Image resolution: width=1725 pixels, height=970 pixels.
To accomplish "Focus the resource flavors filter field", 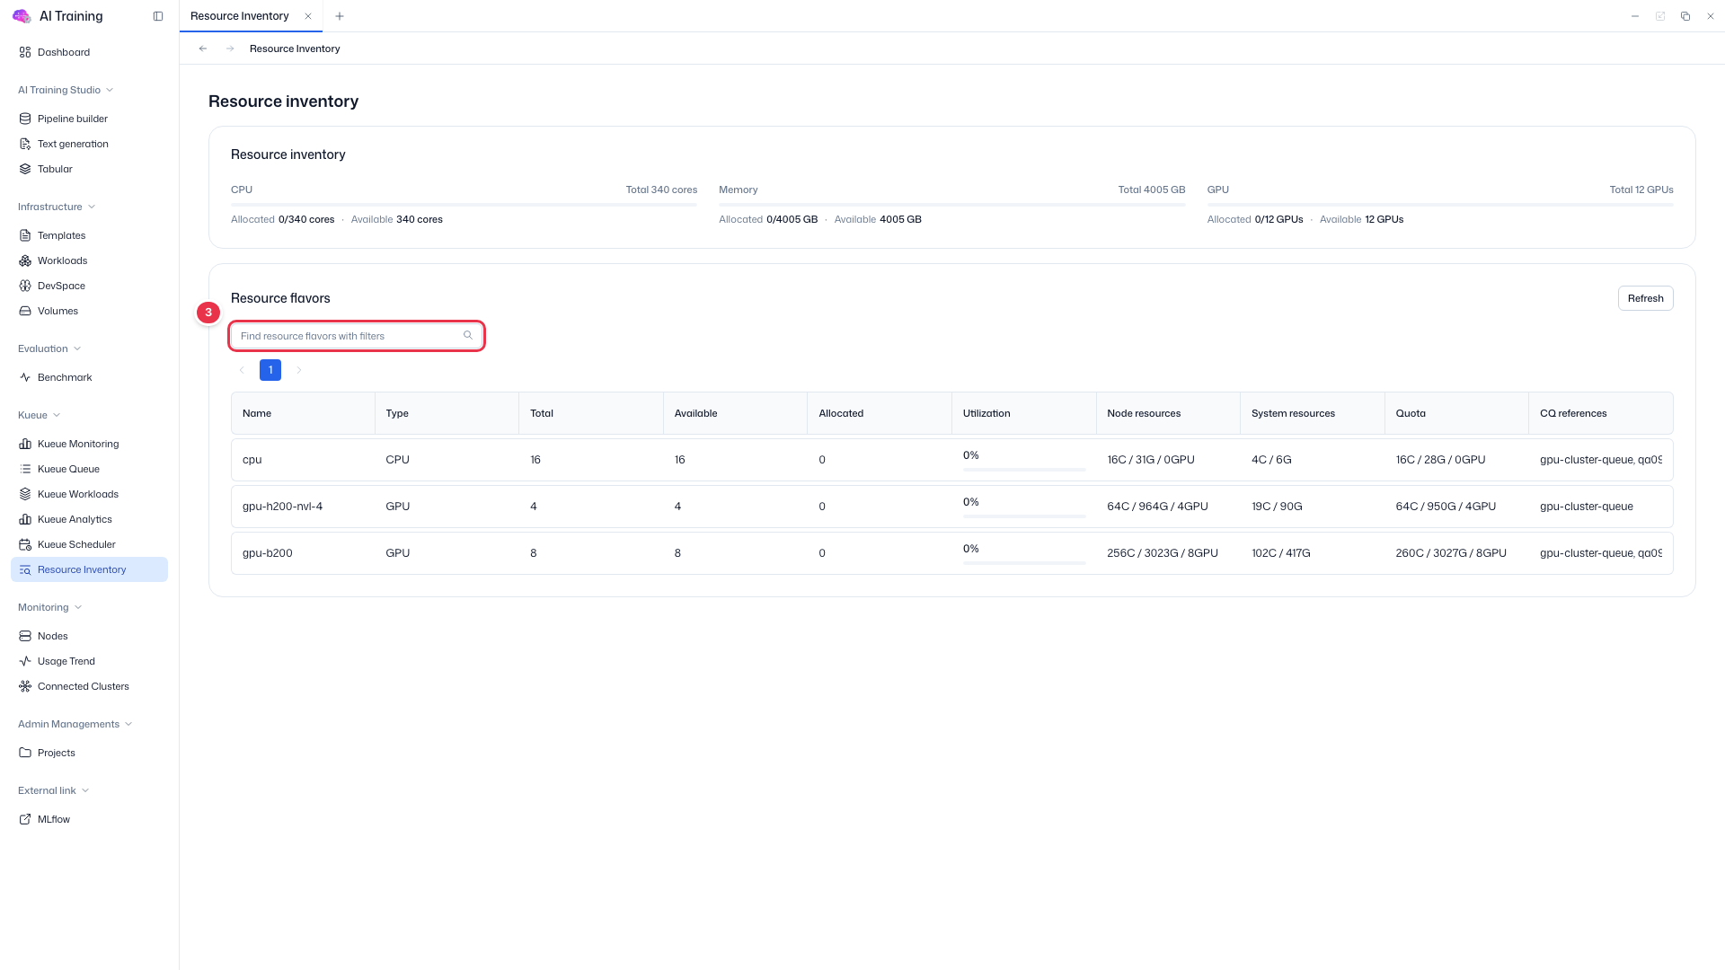I will tap(357, 336).
